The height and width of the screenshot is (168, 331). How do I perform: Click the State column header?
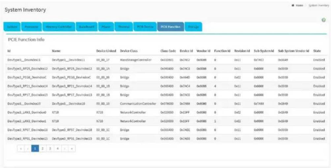tap(317, 51)
